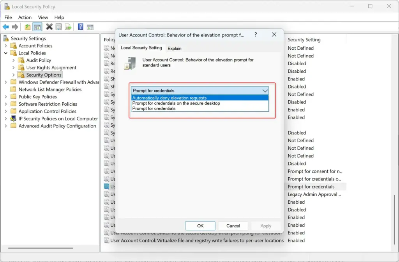This screenshot has height=262, width=399.
Task: Expand the Public Key Policies node
Action: click(x=6, y=97)
